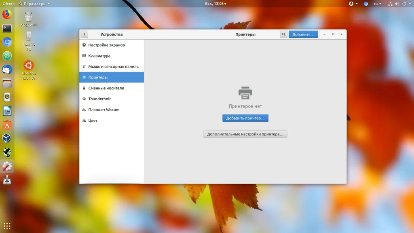Open Дополнительные настройки принтера… button
Image resolution: width=414 pixels, height=233 pixels.
[245, 134]
